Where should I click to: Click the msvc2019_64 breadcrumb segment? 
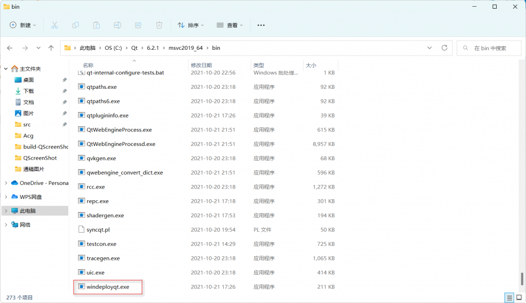click(185, 48)
